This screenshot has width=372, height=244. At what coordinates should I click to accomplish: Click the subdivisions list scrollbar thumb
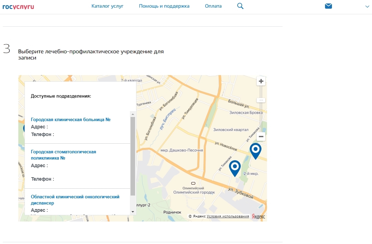[133, 156]
